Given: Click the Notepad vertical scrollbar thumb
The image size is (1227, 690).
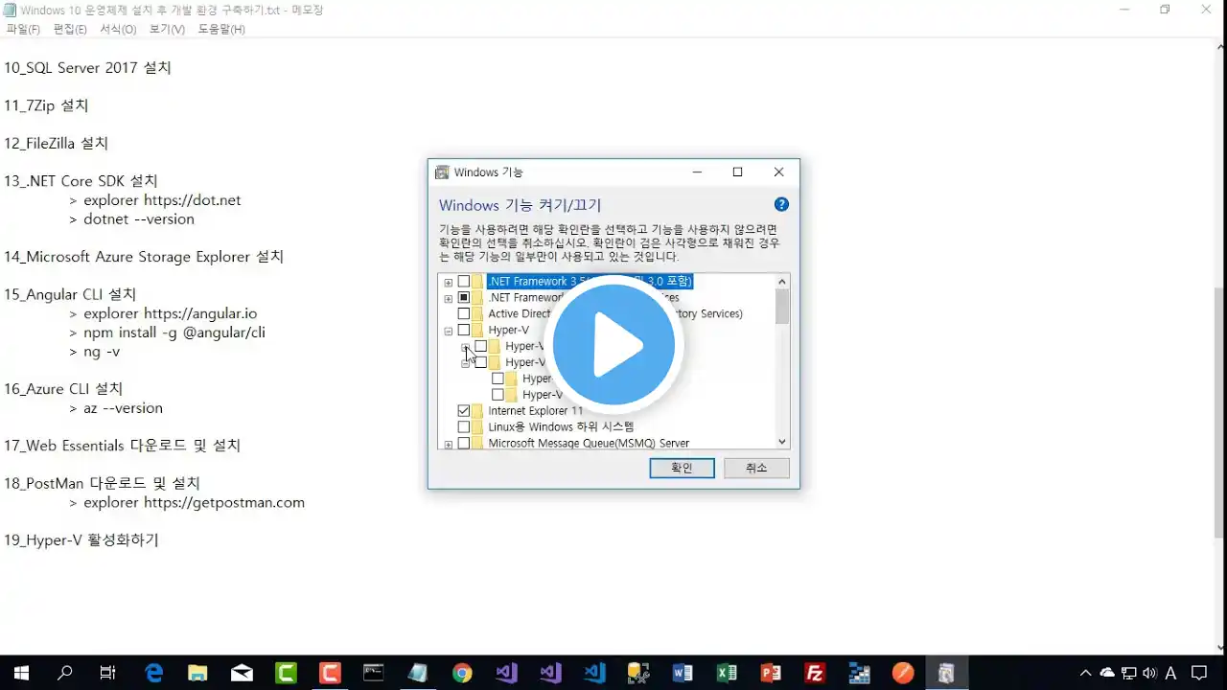Looking at the screenshot, I should point(1219,412).
